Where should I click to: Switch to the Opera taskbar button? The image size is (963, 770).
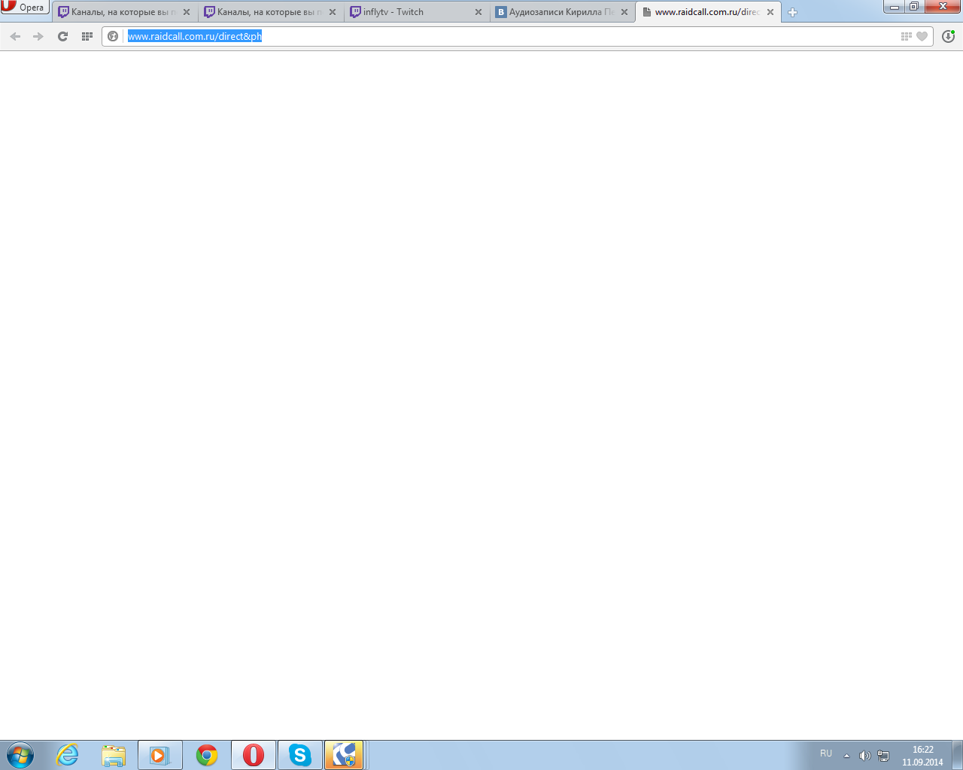254,755
